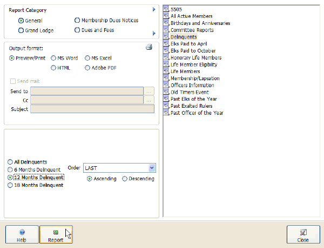
Task: Select Past Exalted Rulers report icon
Action: [166, 106]
